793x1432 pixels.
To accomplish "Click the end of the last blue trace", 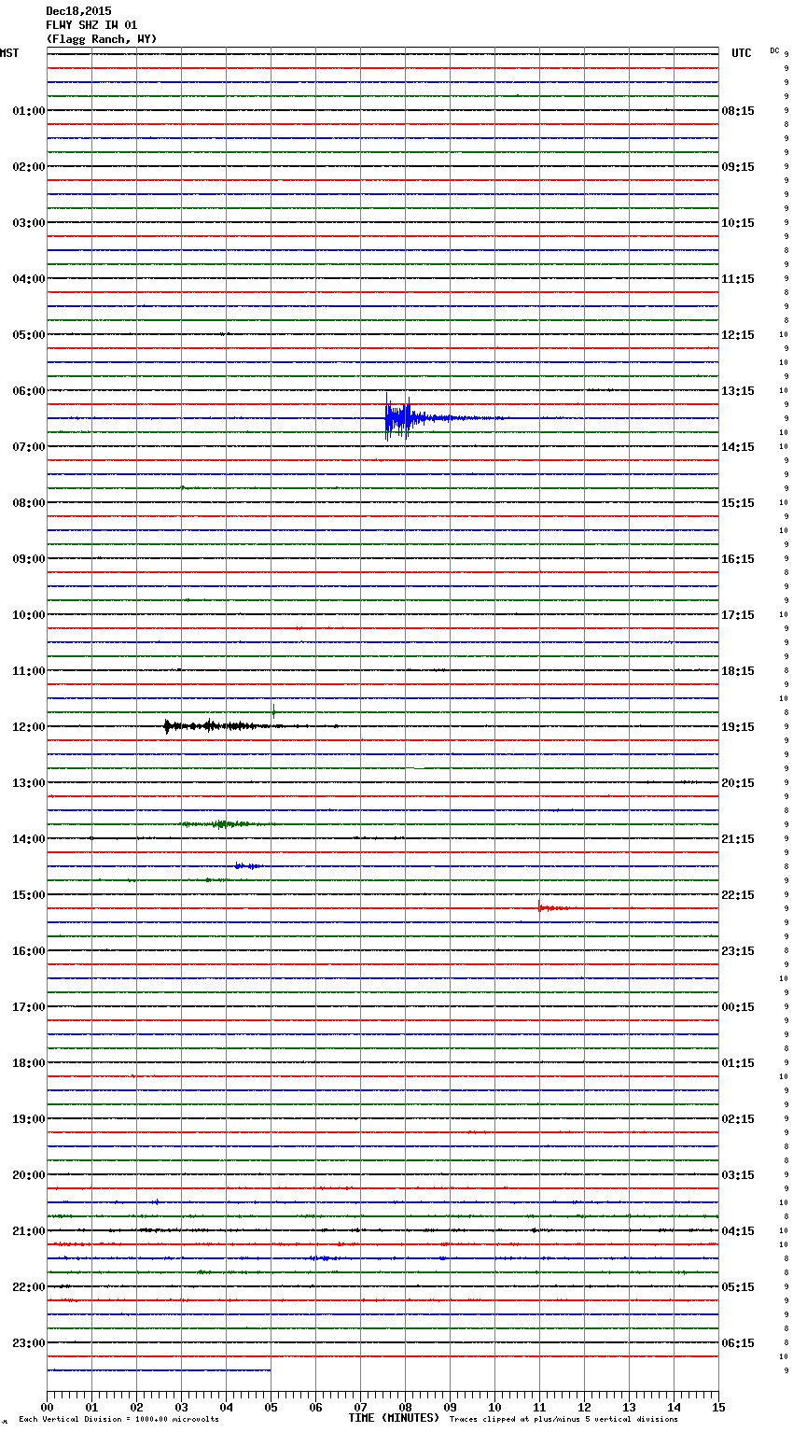I will pos(270,1370).
